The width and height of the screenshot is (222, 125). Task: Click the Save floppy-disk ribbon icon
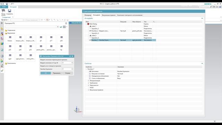click(9, 11)
